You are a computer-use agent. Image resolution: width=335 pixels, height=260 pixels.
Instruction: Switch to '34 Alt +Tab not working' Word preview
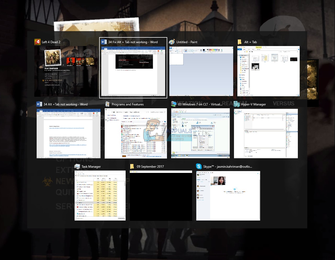(69, 133)
